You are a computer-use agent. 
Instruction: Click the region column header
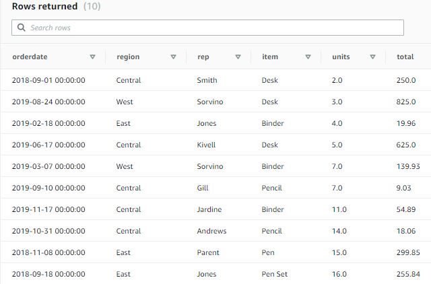128,57
